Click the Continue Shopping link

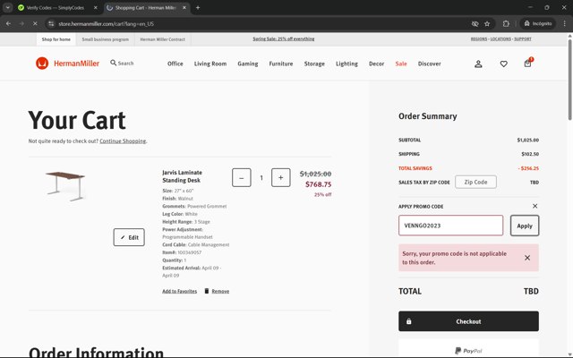(x=123, y=141)
